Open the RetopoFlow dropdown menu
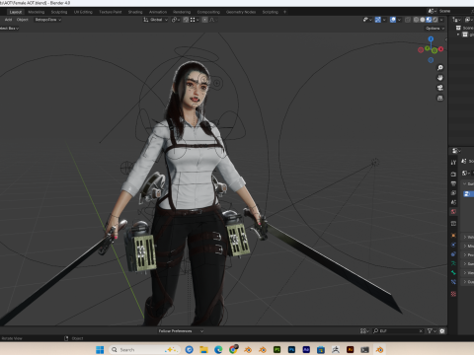Screen dimensions: 474x355 click(48, 20)
